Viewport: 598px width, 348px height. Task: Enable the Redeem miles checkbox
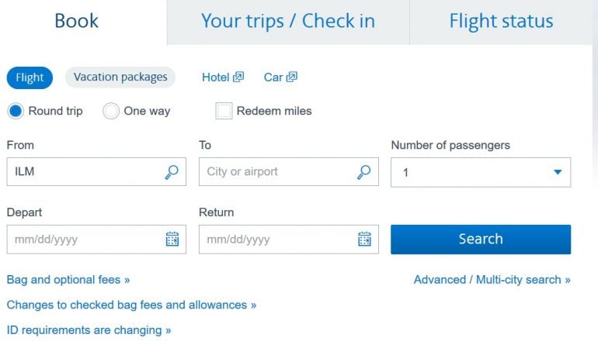click(x=224, y=111)
